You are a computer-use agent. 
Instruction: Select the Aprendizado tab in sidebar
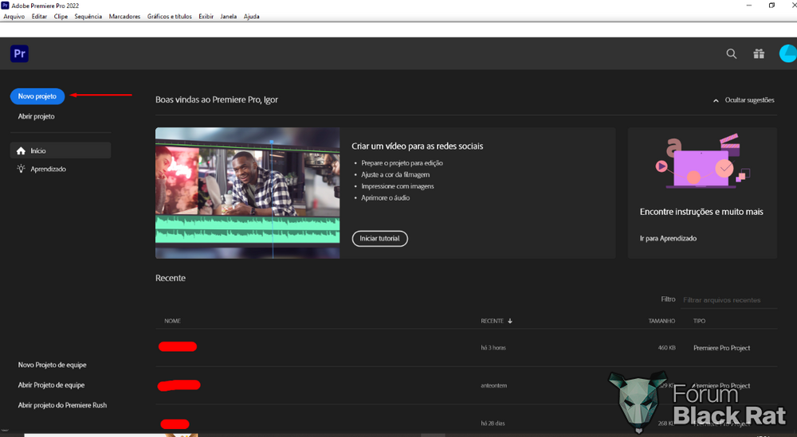click(x=61, y=169)
